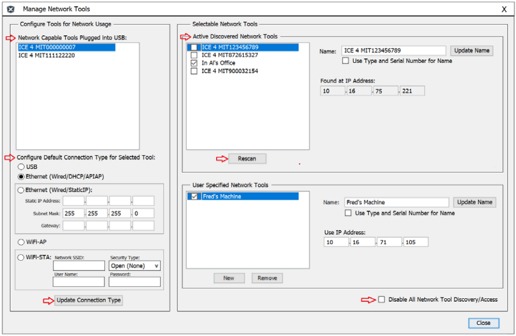The width and height of the screenshot is (516, 336).
Task: Select Ethernet (Wired/DHCP/APIAP) radio option
Action: click(x=21, y=177)
